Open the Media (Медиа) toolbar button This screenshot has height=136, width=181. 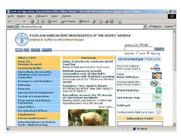[x=84, y=21]
